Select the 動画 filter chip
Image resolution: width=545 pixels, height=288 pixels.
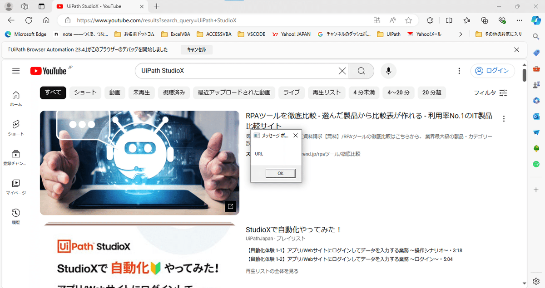pos(115,93)
